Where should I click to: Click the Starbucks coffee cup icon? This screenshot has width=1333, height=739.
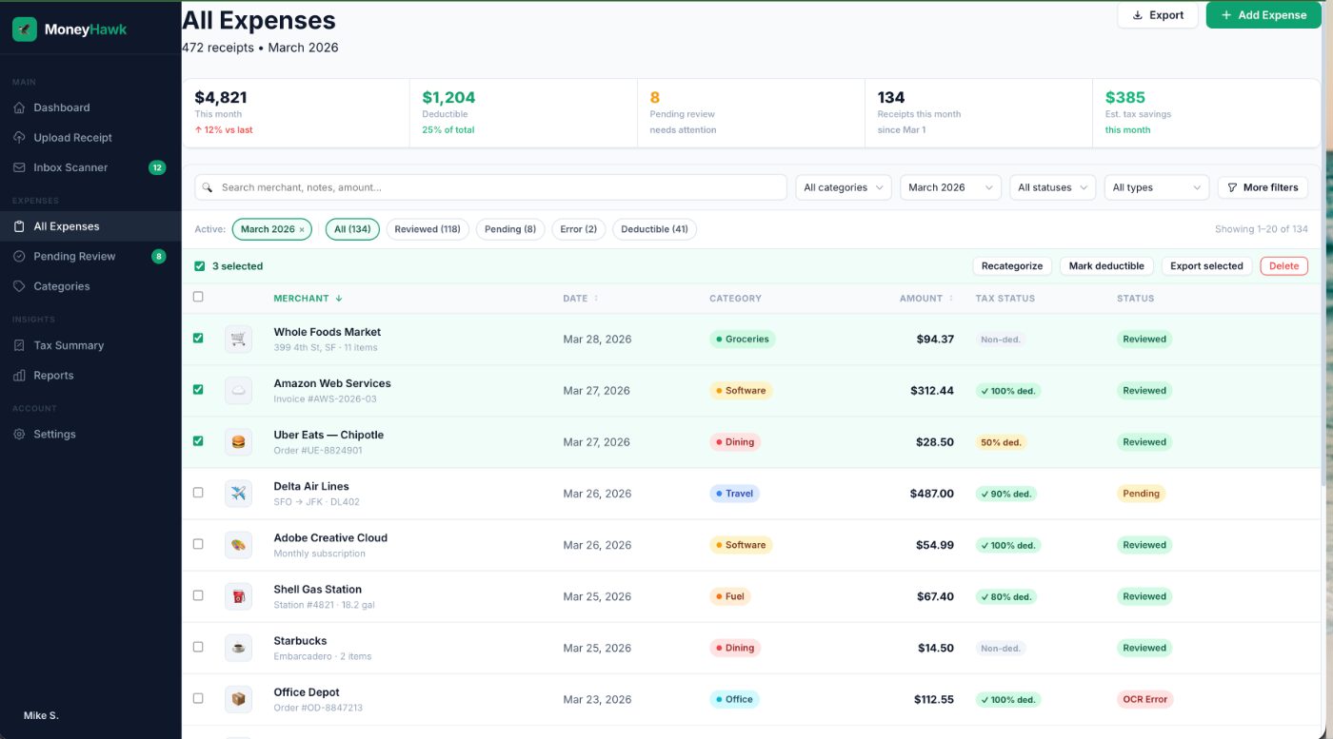coord(238,648)
